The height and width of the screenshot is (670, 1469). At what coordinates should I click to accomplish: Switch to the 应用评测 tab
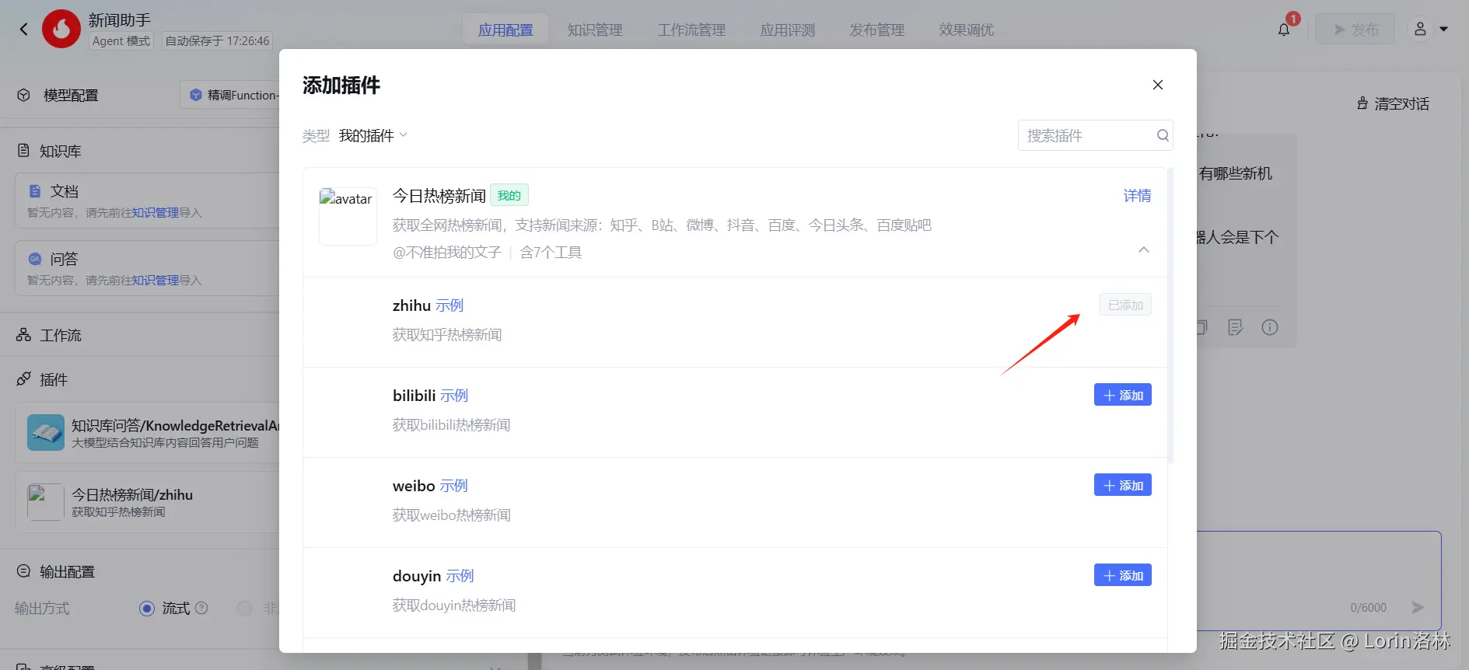(x=788, y=30)
